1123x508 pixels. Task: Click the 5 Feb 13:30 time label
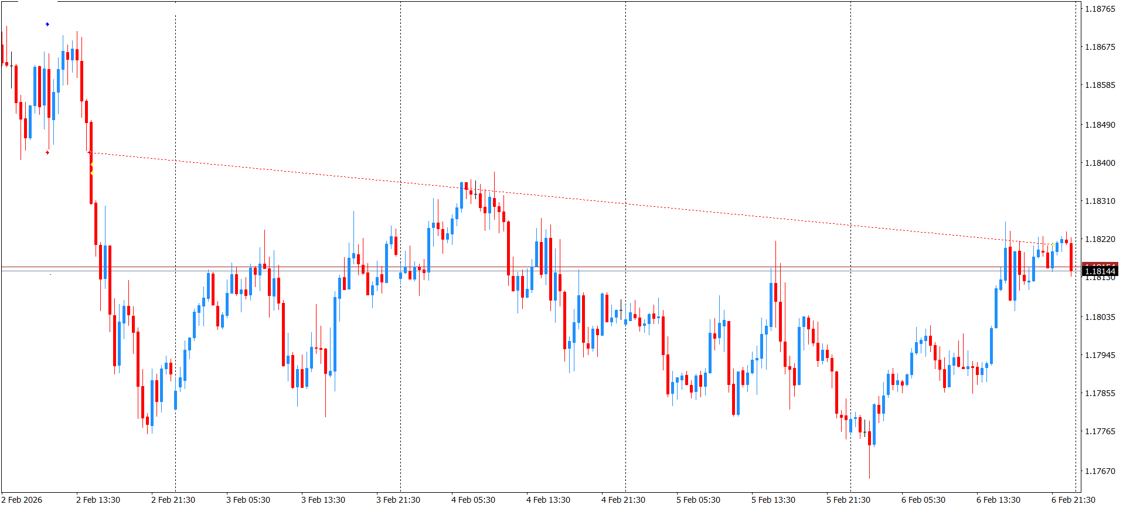pos(773,500)
